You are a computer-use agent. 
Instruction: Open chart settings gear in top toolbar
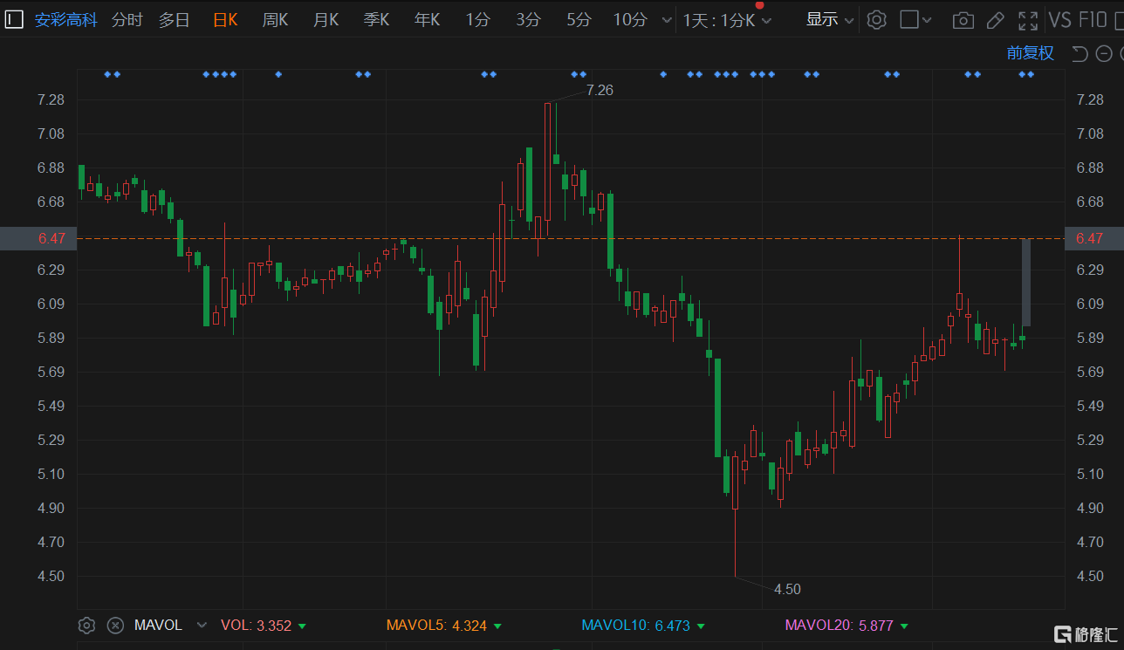(877, 19)
